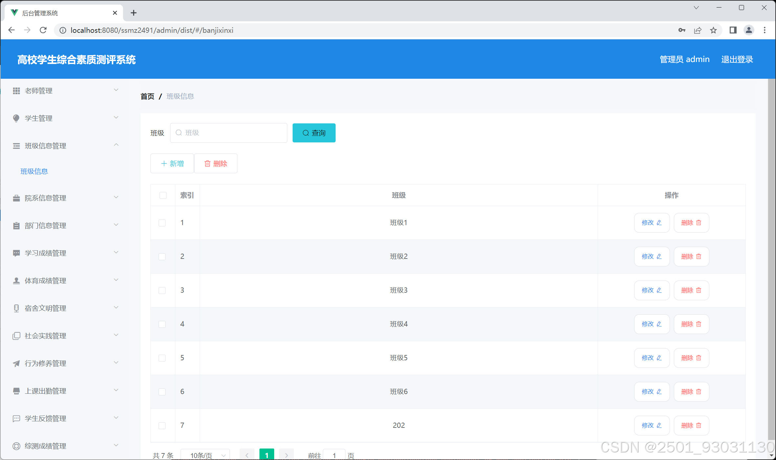
Task: Click the trash icon for row 班级3
Action: tap(698, 290)
